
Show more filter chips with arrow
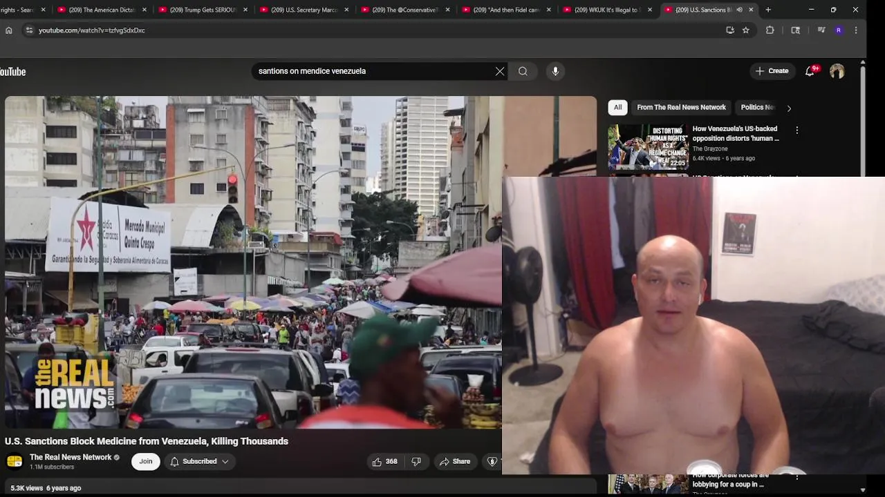point(789,108)
